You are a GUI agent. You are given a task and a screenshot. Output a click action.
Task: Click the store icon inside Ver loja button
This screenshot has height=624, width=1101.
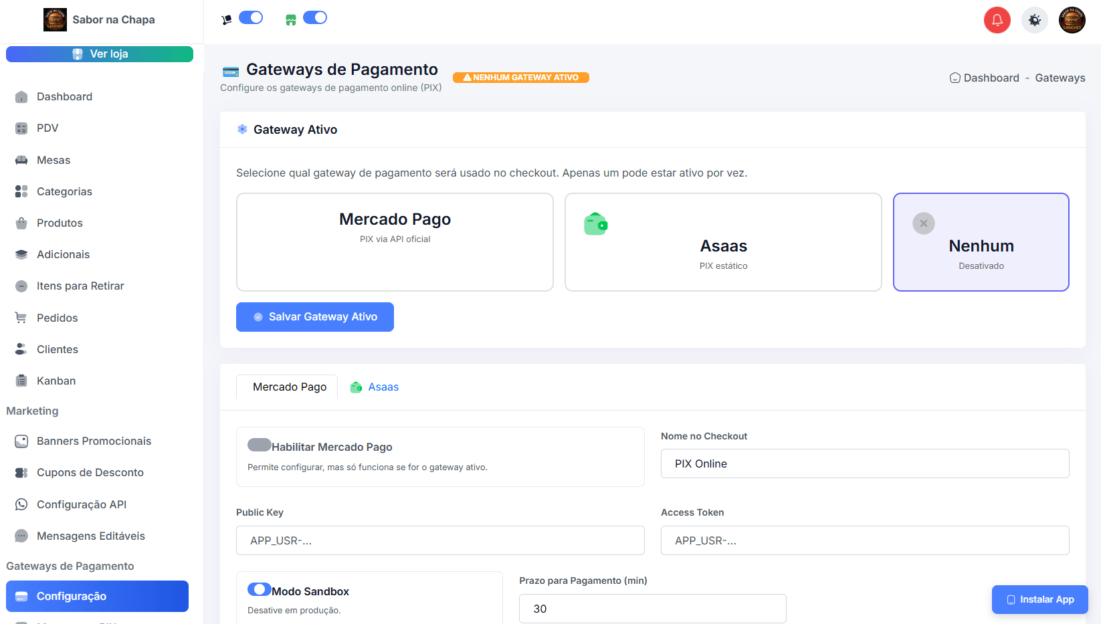click(78, 54)
